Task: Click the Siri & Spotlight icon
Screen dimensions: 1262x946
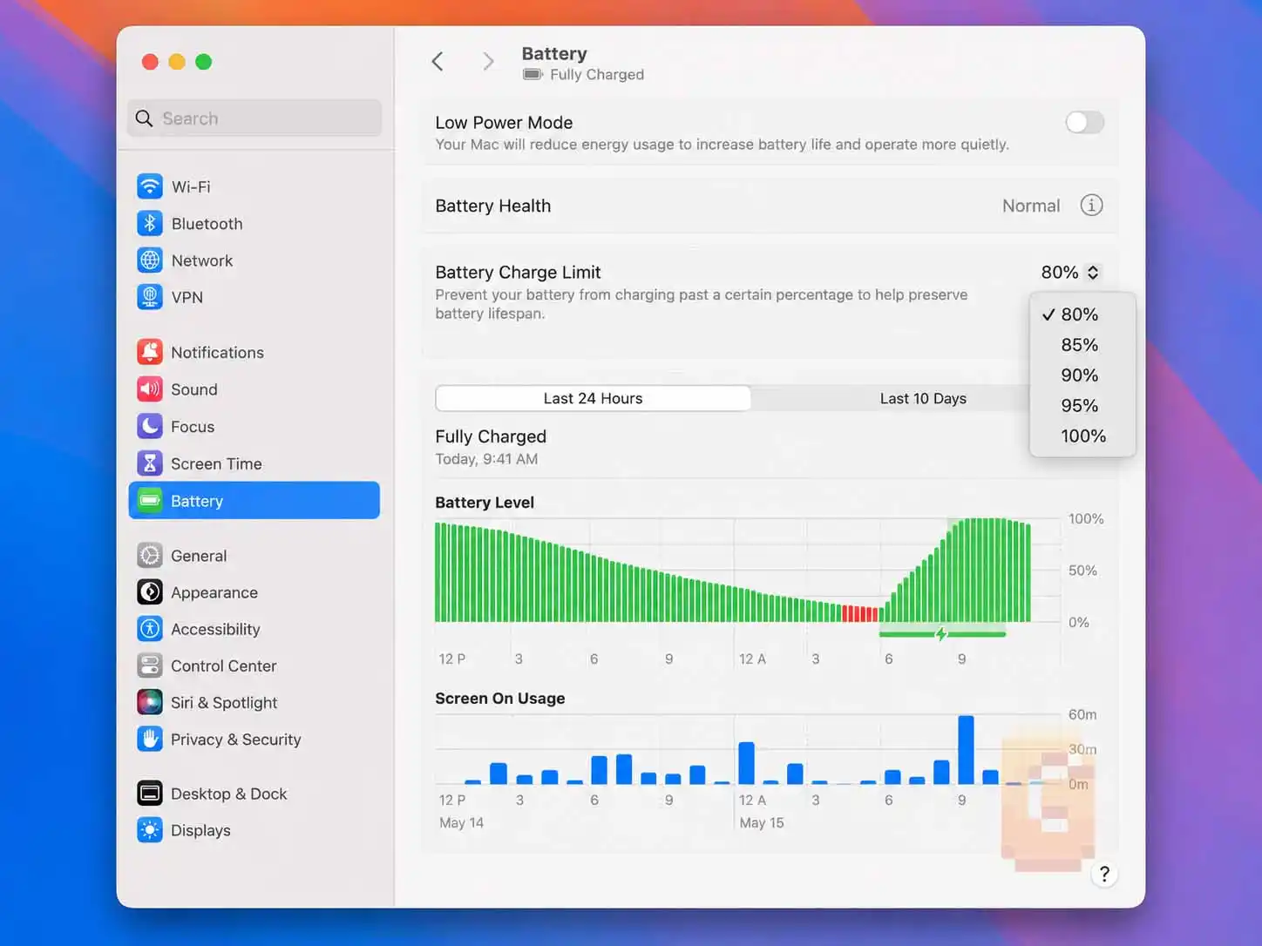Action: (x=150, y=702)
